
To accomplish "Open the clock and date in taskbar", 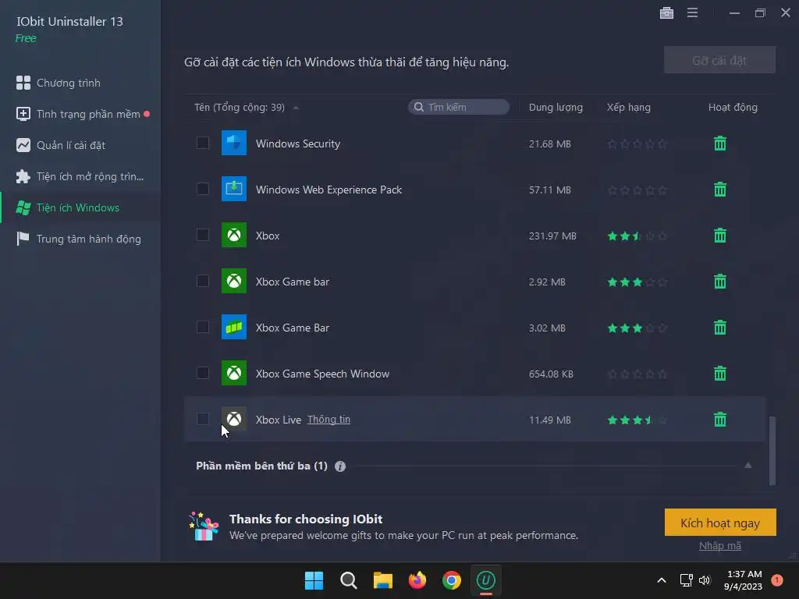I will pos(743,580).
